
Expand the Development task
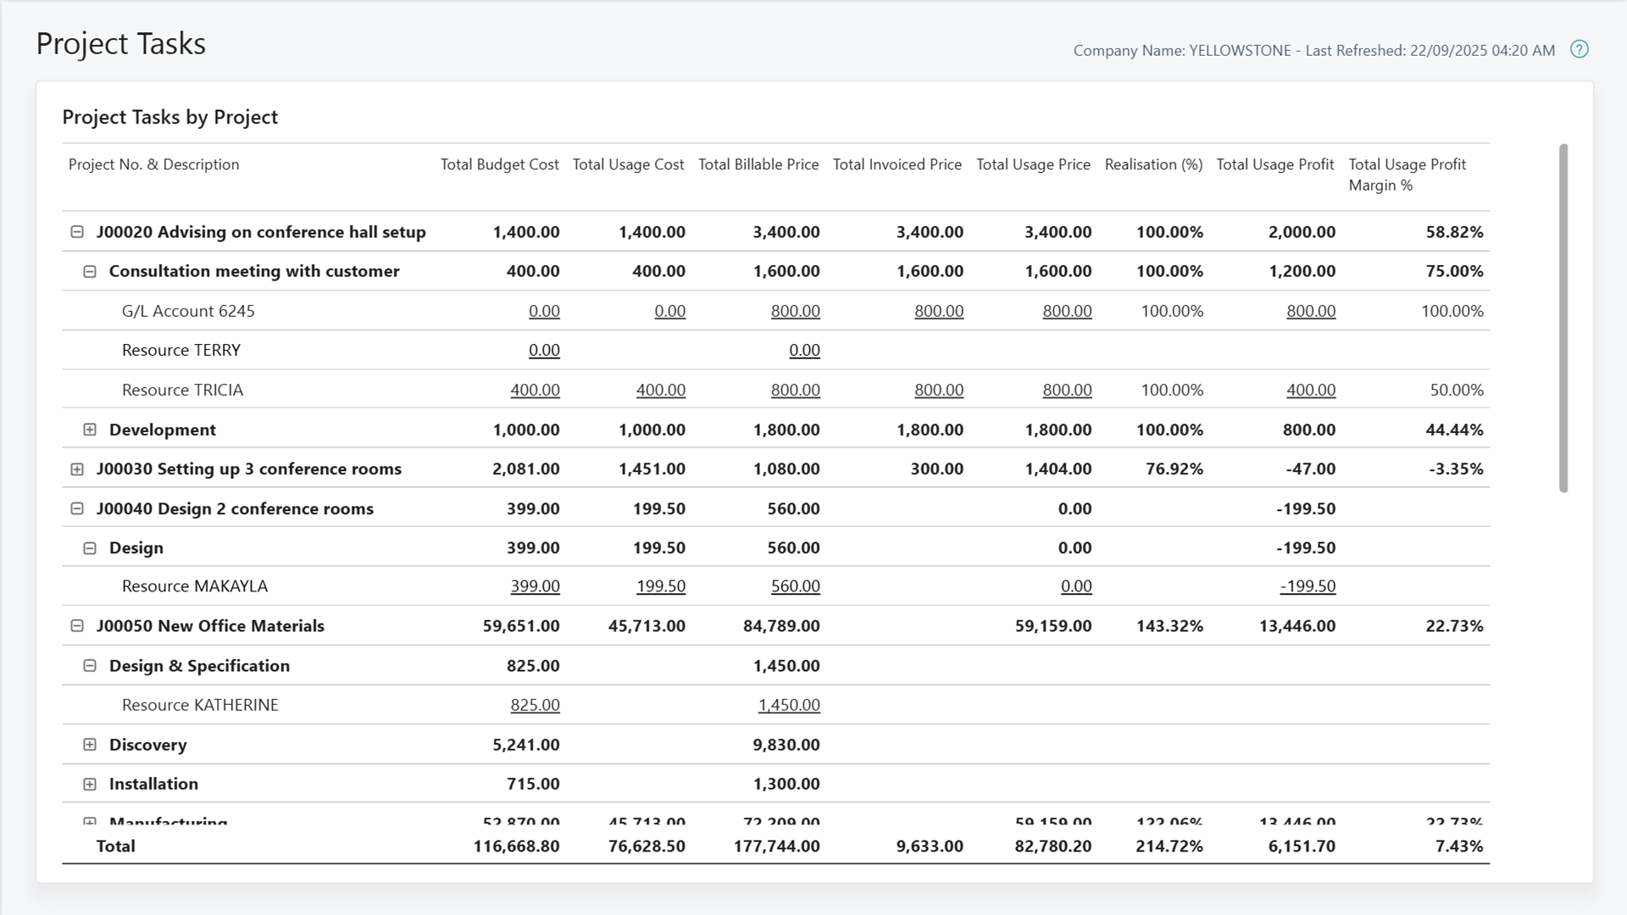[x=90, y=430]
